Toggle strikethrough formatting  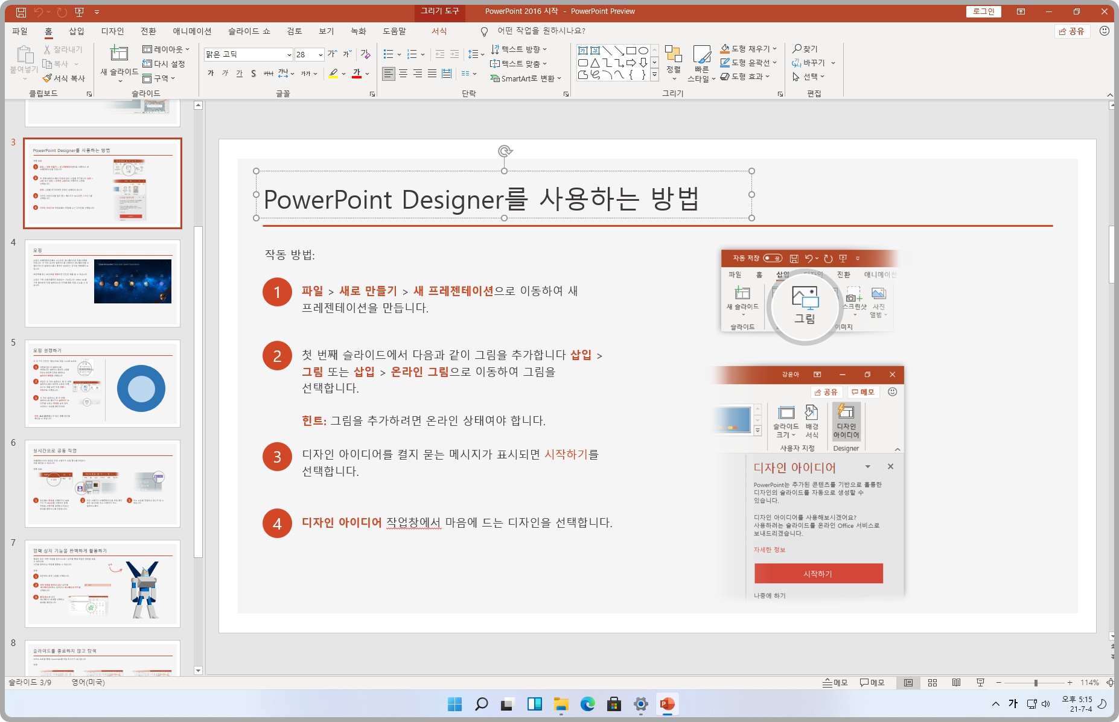[269, 74]
